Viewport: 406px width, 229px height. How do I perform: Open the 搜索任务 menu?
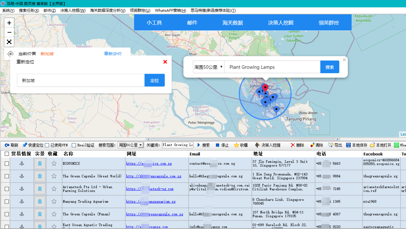(29, 10)
